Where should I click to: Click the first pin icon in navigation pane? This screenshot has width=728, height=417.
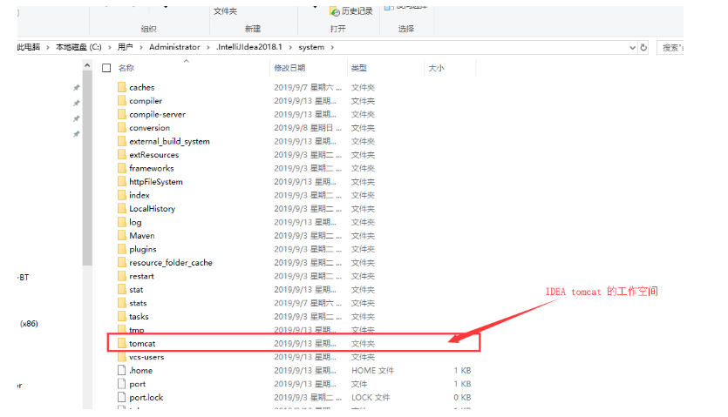click(x=76, y=88)
